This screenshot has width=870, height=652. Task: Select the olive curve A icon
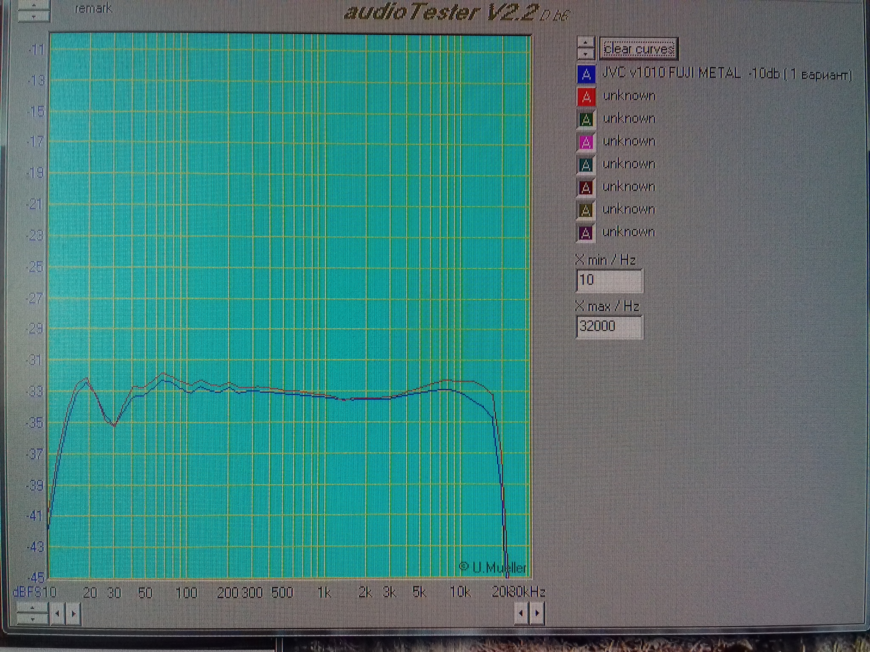pos(586,210)
